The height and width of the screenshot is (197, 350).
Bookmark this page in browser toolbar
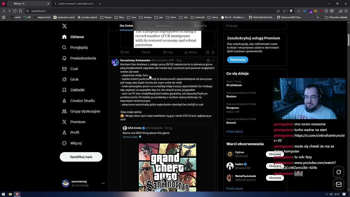click(x=20, y=11)
